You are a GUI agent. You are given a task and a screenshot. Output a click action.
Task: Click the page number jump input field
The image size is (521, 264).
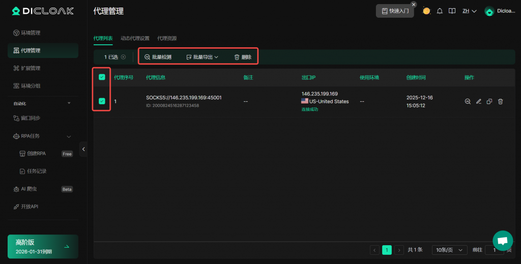[494, 250]
